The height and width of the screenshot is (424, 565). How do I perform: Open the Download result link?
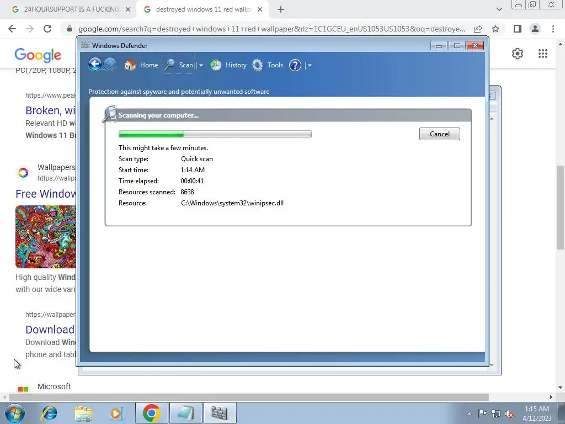[x=50, y=330]
